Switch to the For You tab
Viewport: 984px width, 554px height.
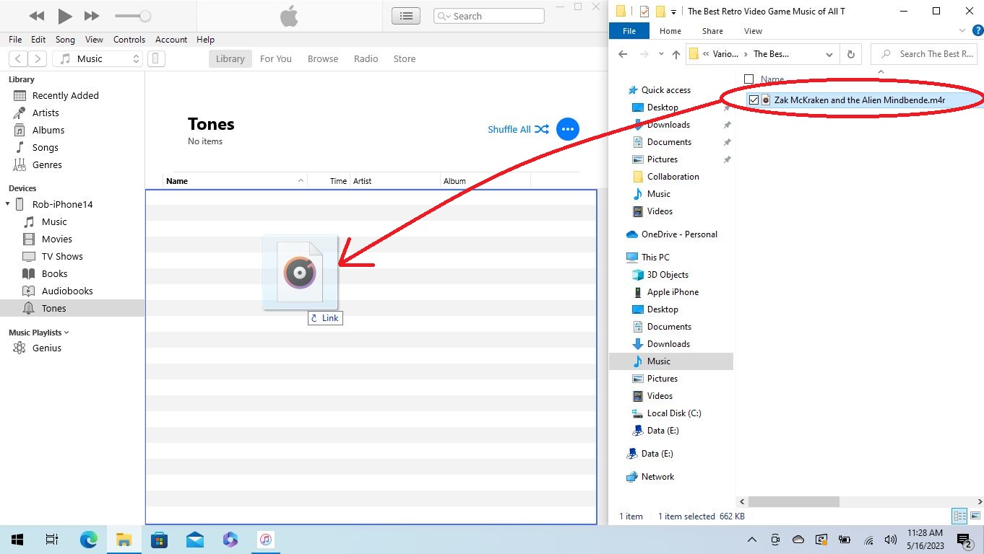(276, 59)
